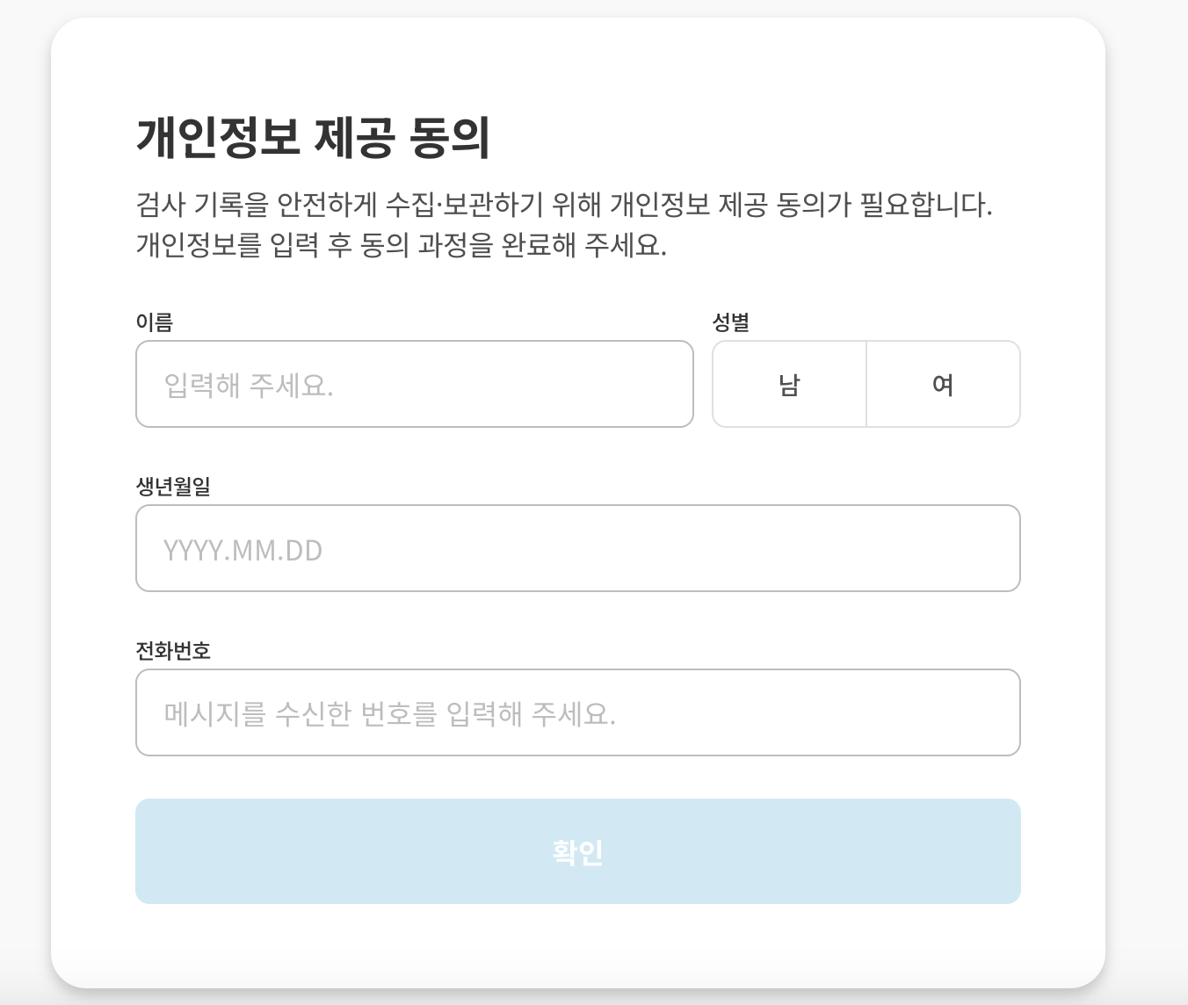Click the divider between 남 and 여
This screenshot has height=1005, width=1188.
[x=866, y=384]
